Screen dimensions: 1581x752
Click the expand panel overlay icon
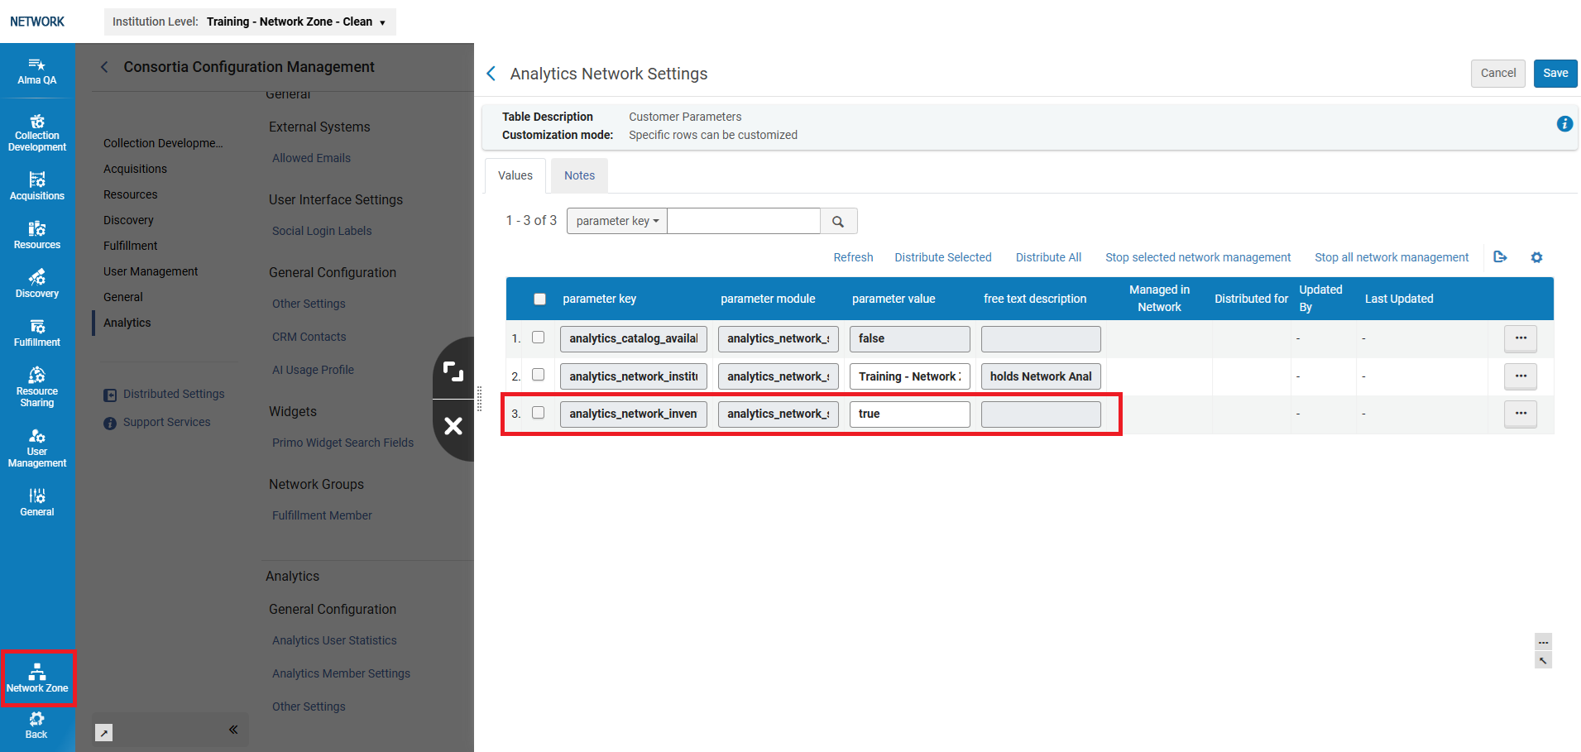(453, 371)
